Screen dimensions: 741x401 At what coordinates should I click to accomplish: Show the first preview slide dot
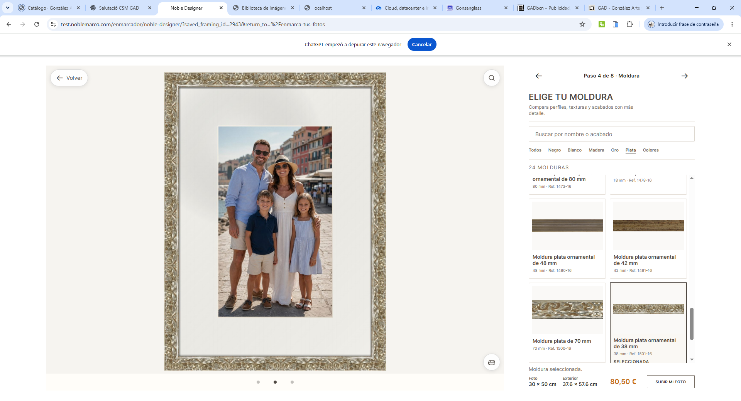point(258,382)
